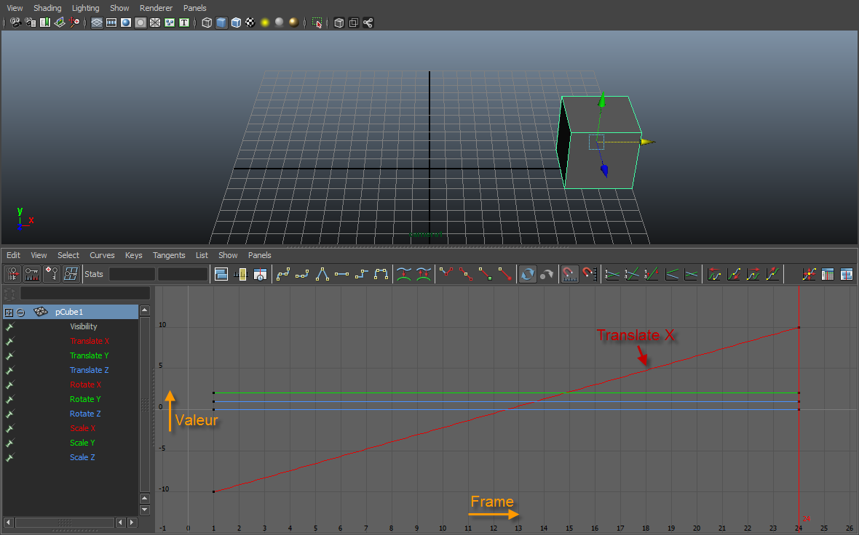Expand the pCube1 node with plus box

pos(9,312)
